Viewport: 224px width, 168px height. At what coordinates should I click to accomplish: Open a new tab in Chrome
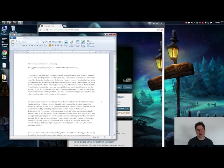pyautogui.click(x=65, y=26)
